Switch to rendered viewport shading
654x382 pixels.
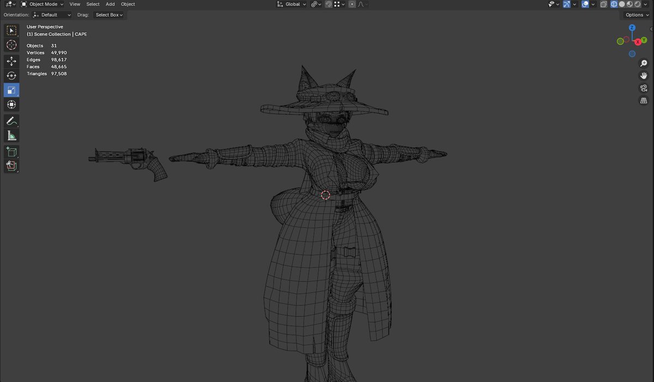[x=637, y=4]
